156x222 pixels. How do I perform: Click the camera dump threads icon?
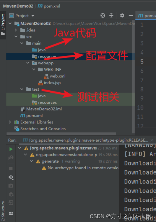tap(11, 186)
